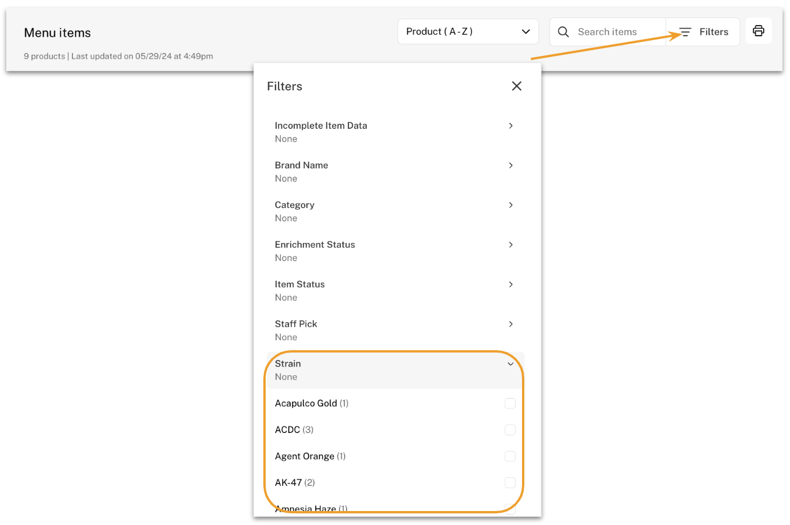Click the AK-47 (2) label
Viewport: 790px width, 525px height.
click(x=295, y=482)
